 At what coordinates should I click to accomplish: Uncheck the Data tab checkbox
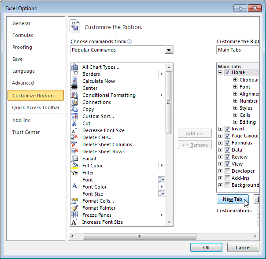coord(227,150)
